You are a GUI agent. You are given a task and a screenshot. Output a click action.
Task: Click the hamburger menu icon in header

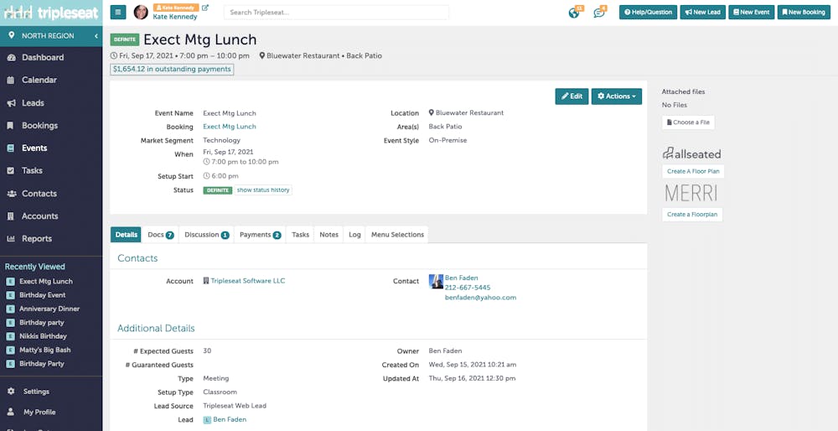point(118,13)
